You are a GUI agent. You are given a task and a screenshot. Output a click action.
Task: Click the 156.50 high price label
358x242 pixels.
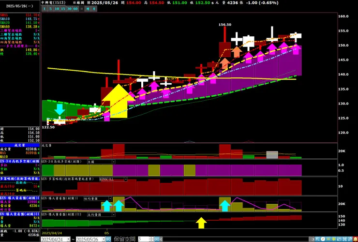click(225, 25)
